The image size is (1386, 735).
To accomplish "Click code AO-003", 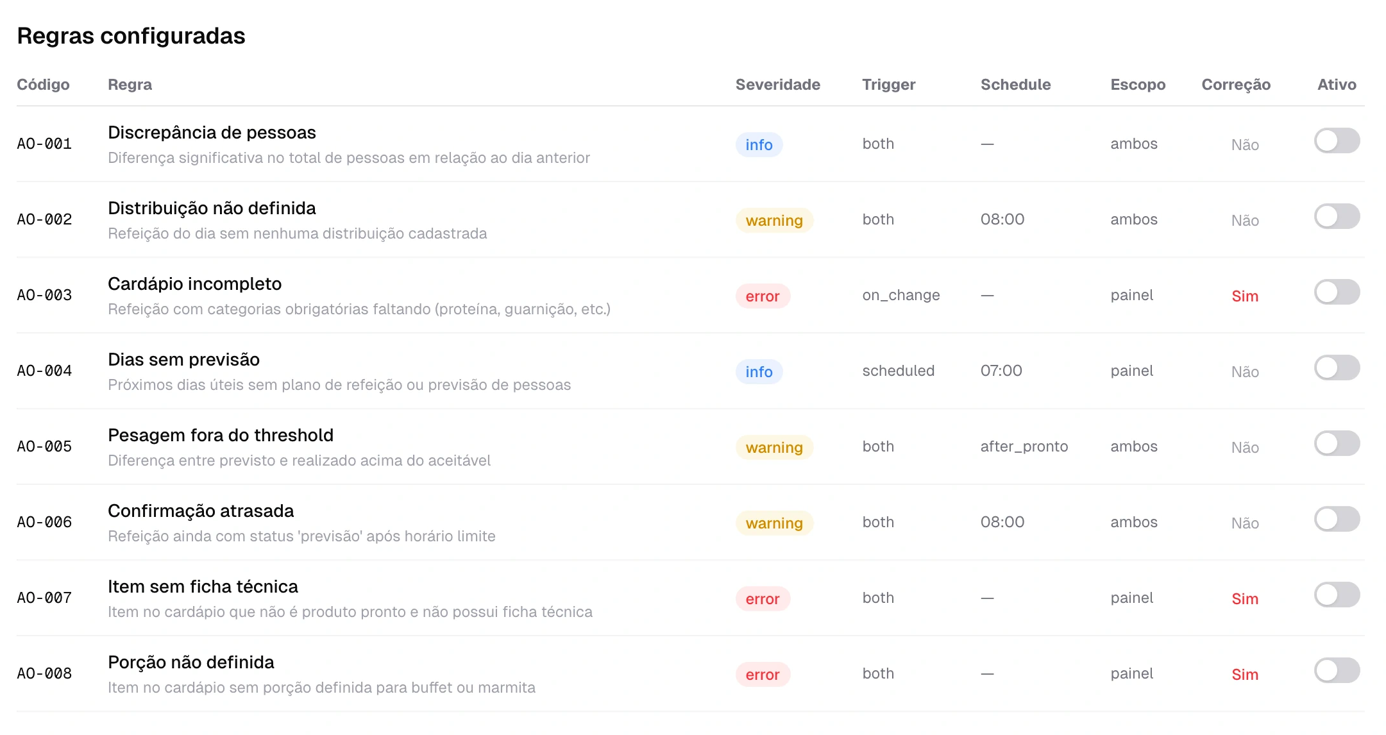I will [x=44, y=295].
